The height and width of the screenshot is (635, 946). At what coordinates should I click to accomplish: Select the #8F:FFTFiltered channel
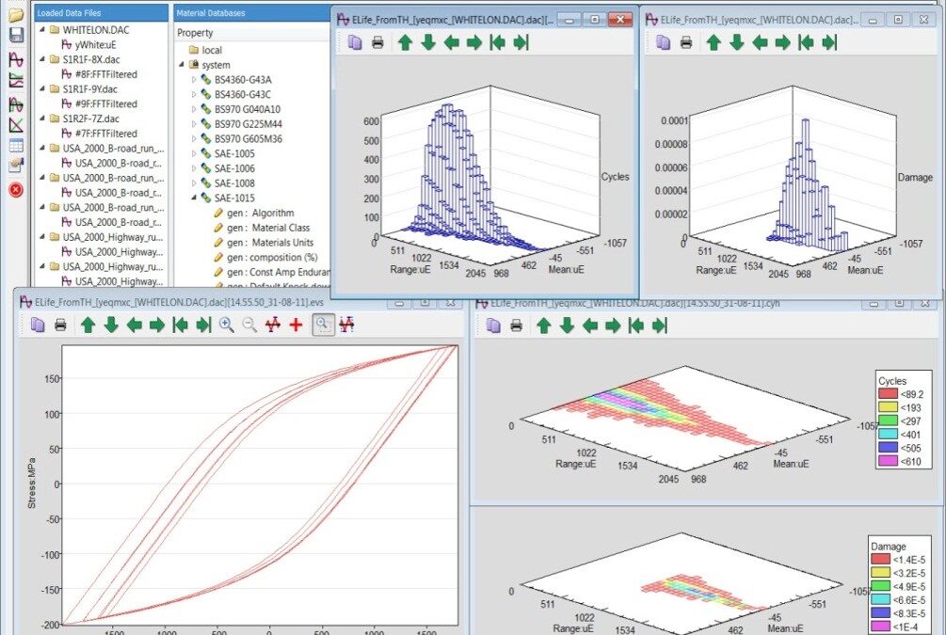pyautogui.click(x=100, y=74)
